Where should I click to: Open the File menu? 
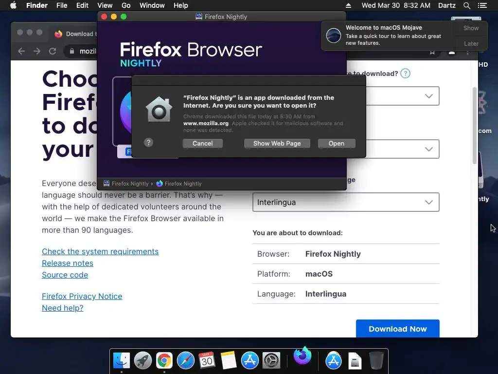pyautogui.click(x=62, y=5)
